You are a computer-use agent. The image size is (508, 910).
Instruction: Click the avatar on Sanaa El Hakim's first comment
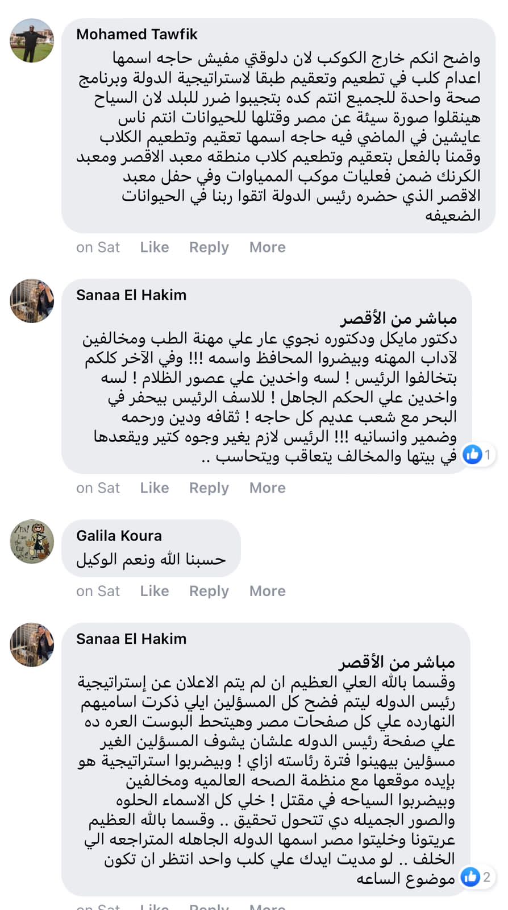(x=32, y=301)
